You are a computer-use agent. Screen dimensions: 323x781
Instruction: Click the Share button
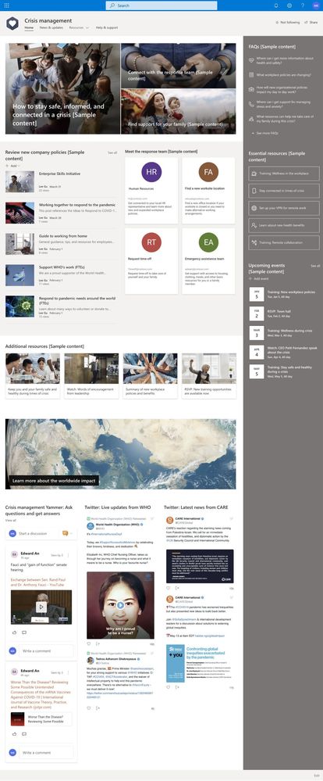[x=311, y=23]
